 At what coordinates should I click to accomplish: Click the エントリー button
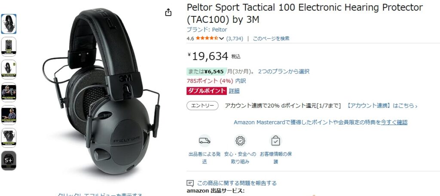pyautogui.click(x=202, y=106)
